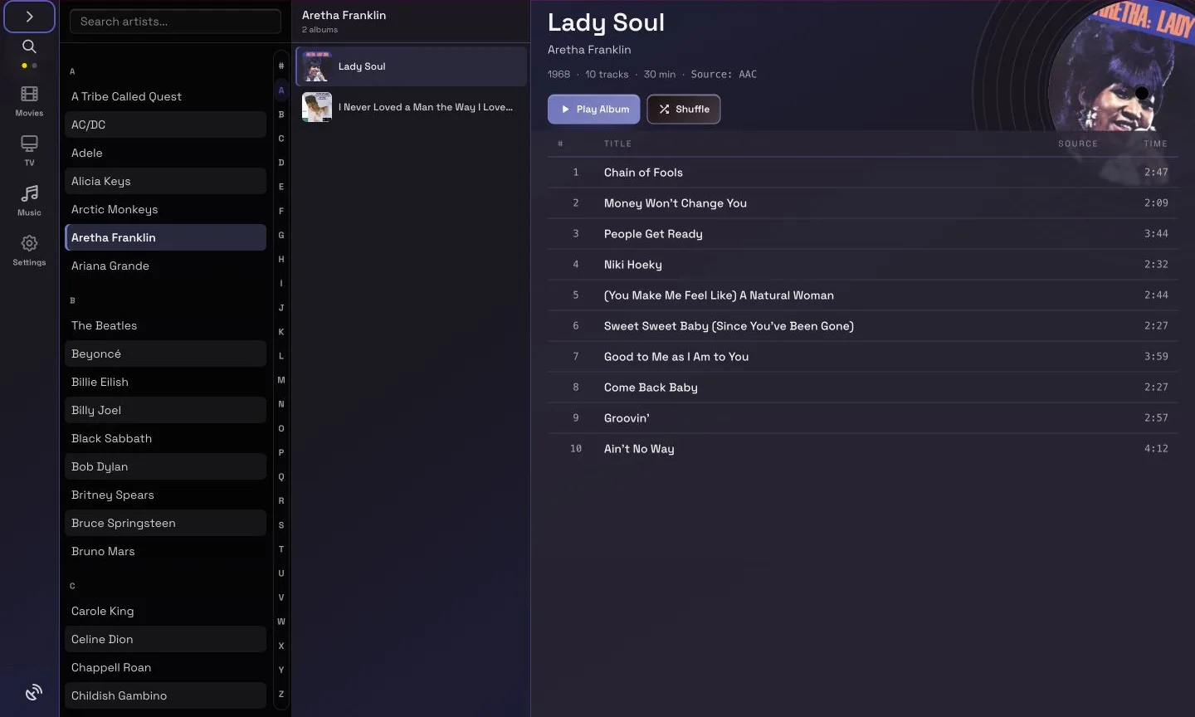Open Ariana Grande artist entry
This screenshot has height=717, width=1195.
pyautogui.click(x=165, y=266)
